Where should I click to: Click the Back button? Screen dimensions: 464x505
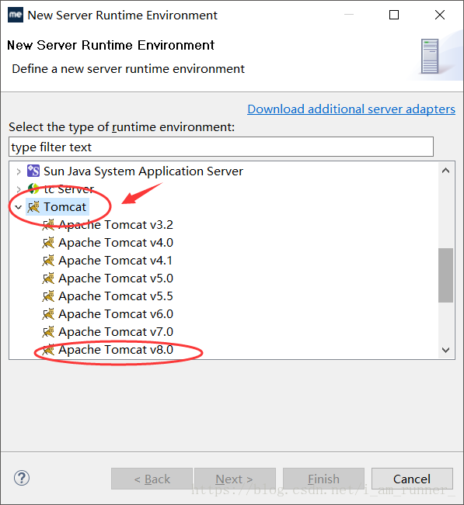point(152,479)
